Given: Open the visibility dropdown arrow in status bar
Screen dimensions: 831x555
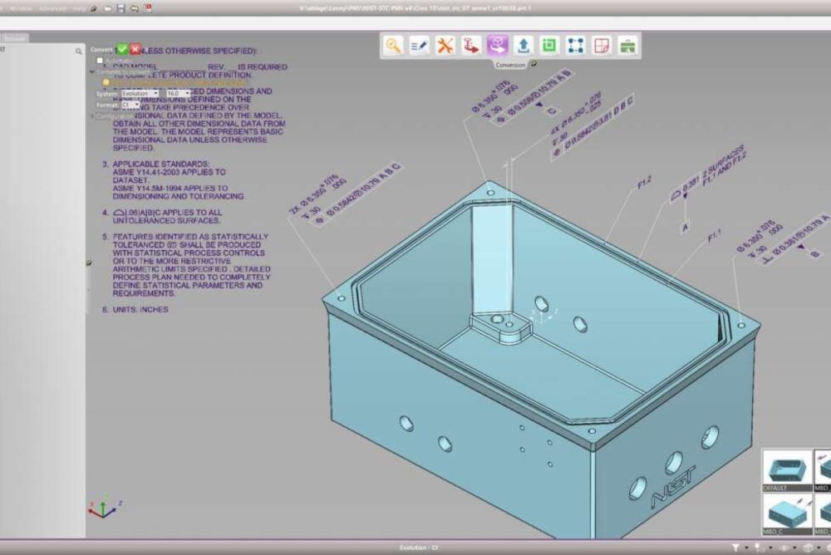Looking at the screenshot, I should coord(794,548).
